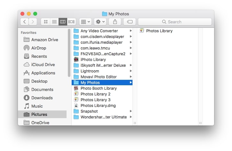Select the iSkysoft iM...erter Deluxe folder
The height and width of the screenshot is (151, 232).
[102, 65]
